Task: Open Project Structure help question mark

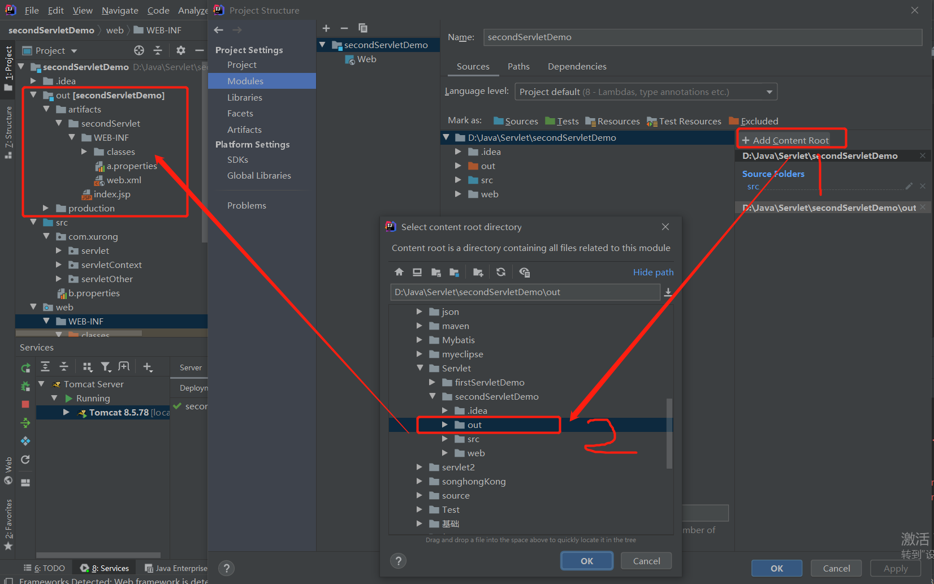Action: [226, 568]
